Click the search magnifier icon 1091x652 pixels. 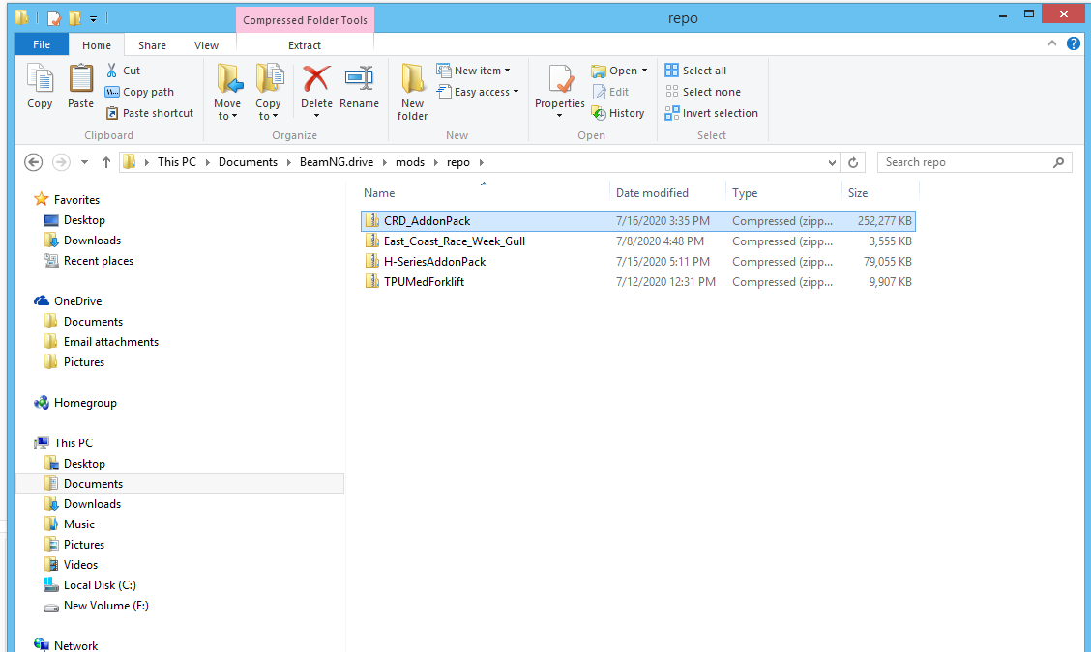click(x=1058, y=162)
